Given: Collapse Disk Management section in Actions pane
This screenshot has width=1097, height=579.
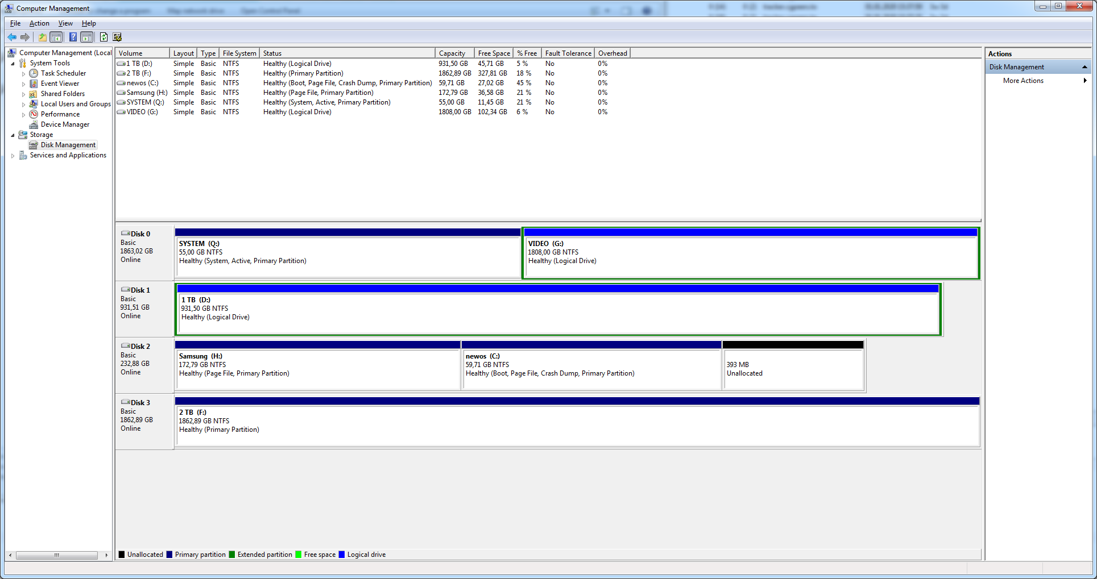Looking at the screenshot, I should (x=1084, y=67).
